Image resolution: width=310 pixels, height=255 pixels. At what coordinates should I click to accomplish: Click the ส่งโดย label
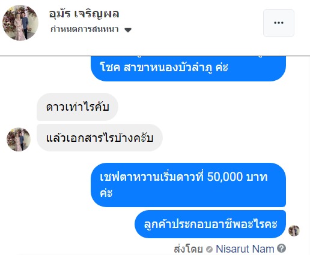click(x=188, y=249)
